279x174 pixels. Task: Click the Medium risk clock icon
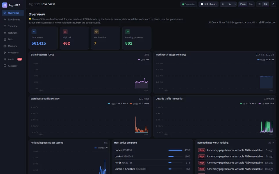click(96, 32)
